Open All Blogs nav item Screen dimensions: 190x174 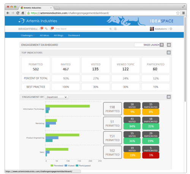point(59,36)
